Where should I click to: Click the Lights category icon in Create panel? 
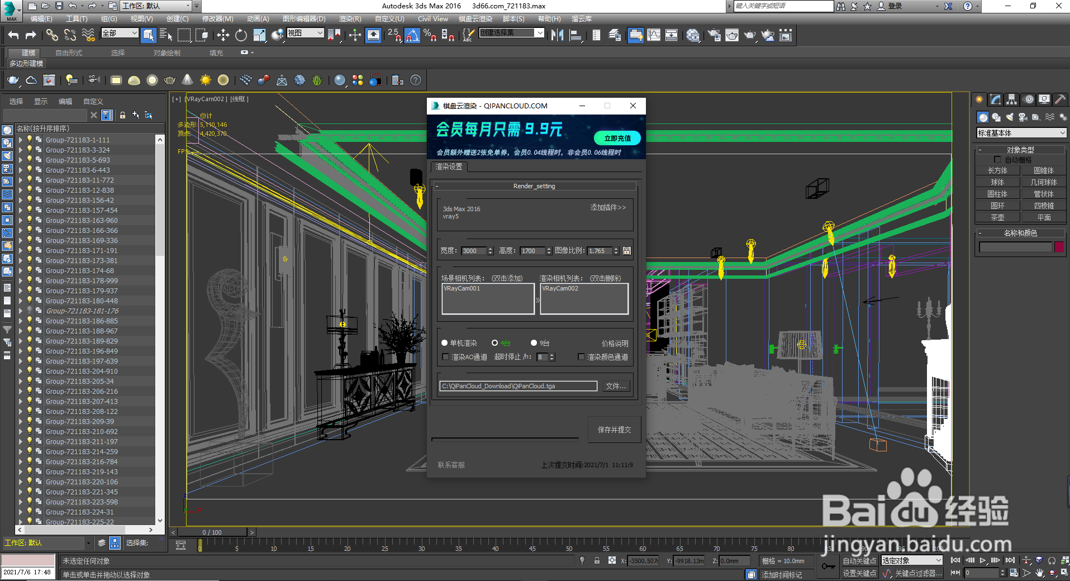click(1010, 117)
